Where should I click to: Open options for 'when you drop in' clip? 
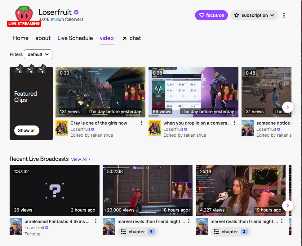coord(235,123)
